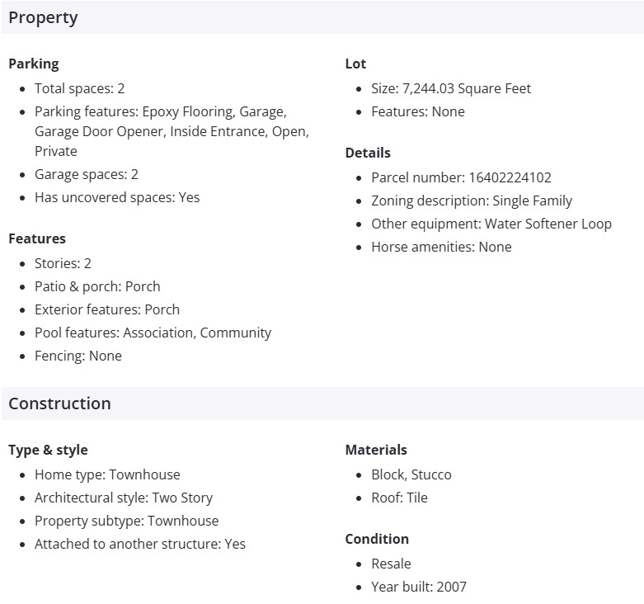The image size is (644, 604).
Task: Click the Home type: Townhouse entry
Action: (x=107, y=474)
